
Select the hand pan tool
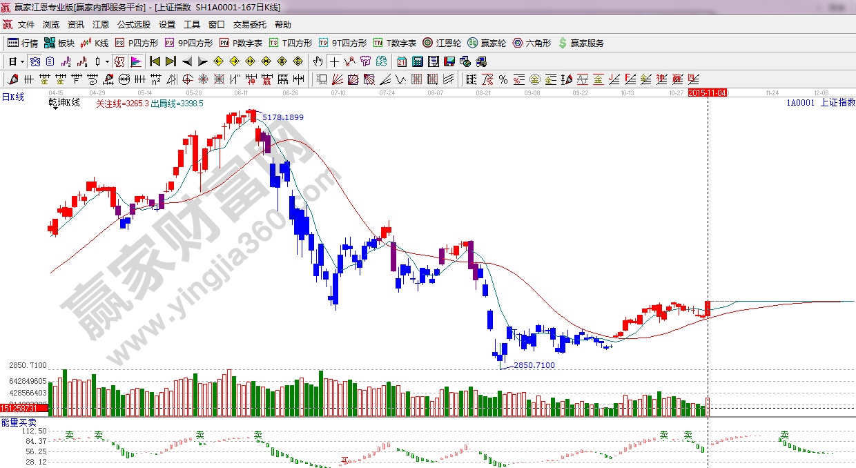(318, 61)
